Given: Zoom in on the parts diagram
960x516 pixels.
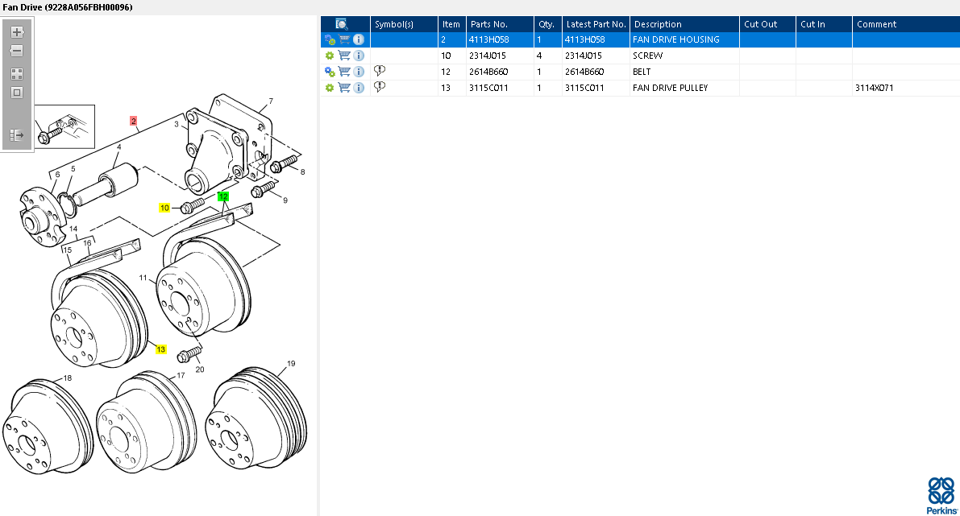Looking at the screenshot, I should 16,32.
